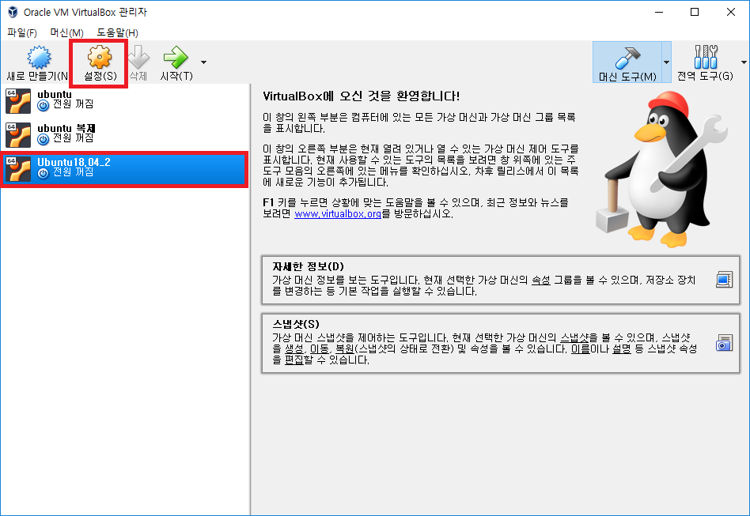The width and height of the screenshot is (750, 516).
Task: Click the ubuntu VM's OS icon
Action: 18,101
